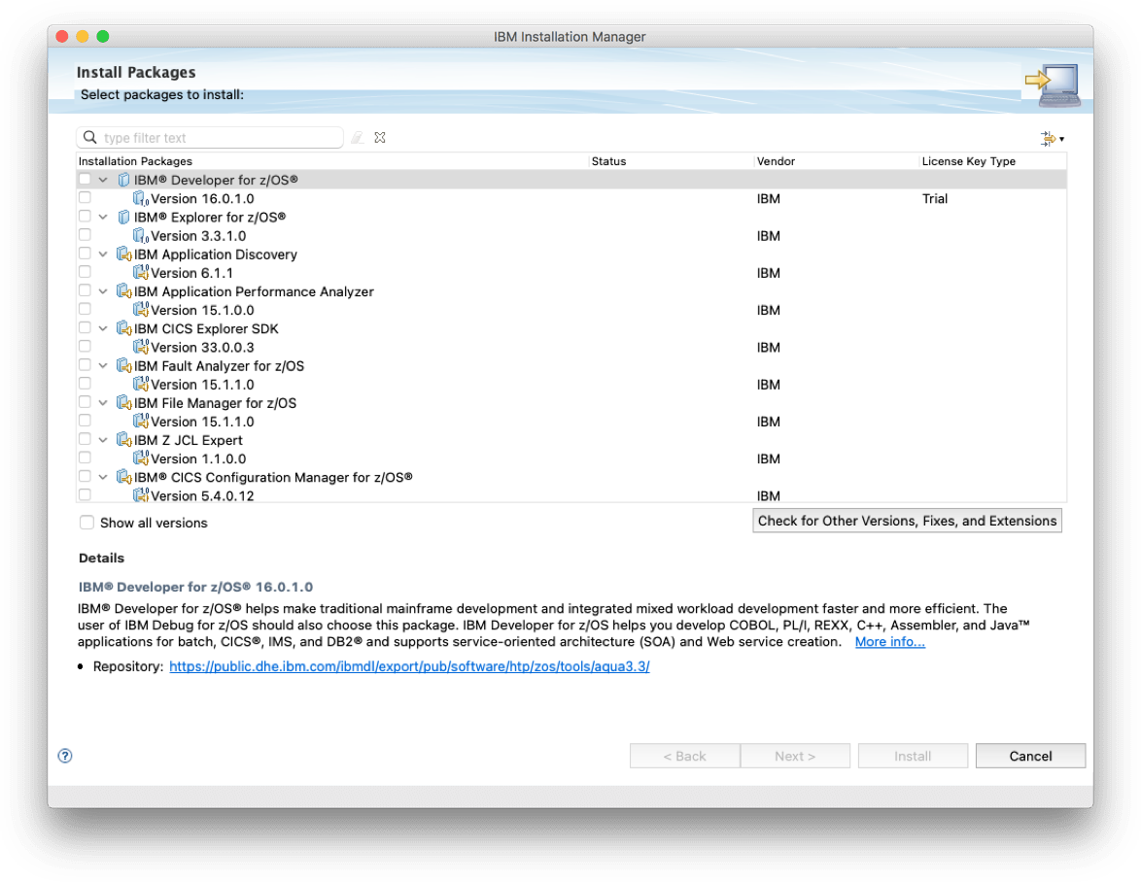
Task: Open the repository URL link
Action: (x=409, y=666)
